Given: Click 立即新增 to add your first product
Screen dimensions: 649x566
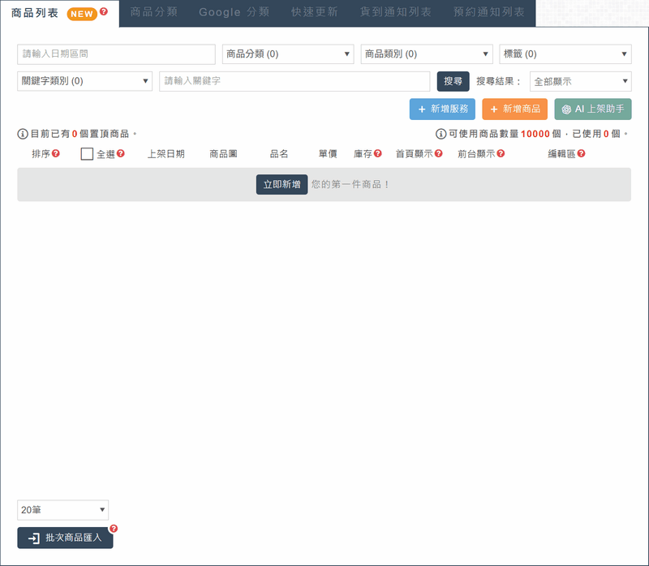Looking at the screenshot, I should [x=282, y=184].
